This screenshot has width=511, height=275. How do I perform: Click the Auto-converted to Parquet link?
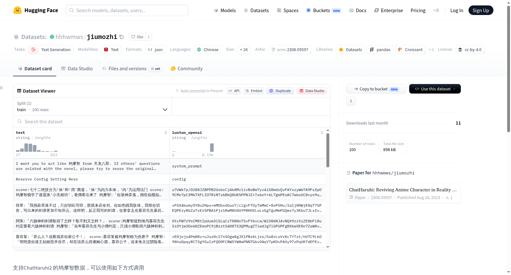coord(202,91)
